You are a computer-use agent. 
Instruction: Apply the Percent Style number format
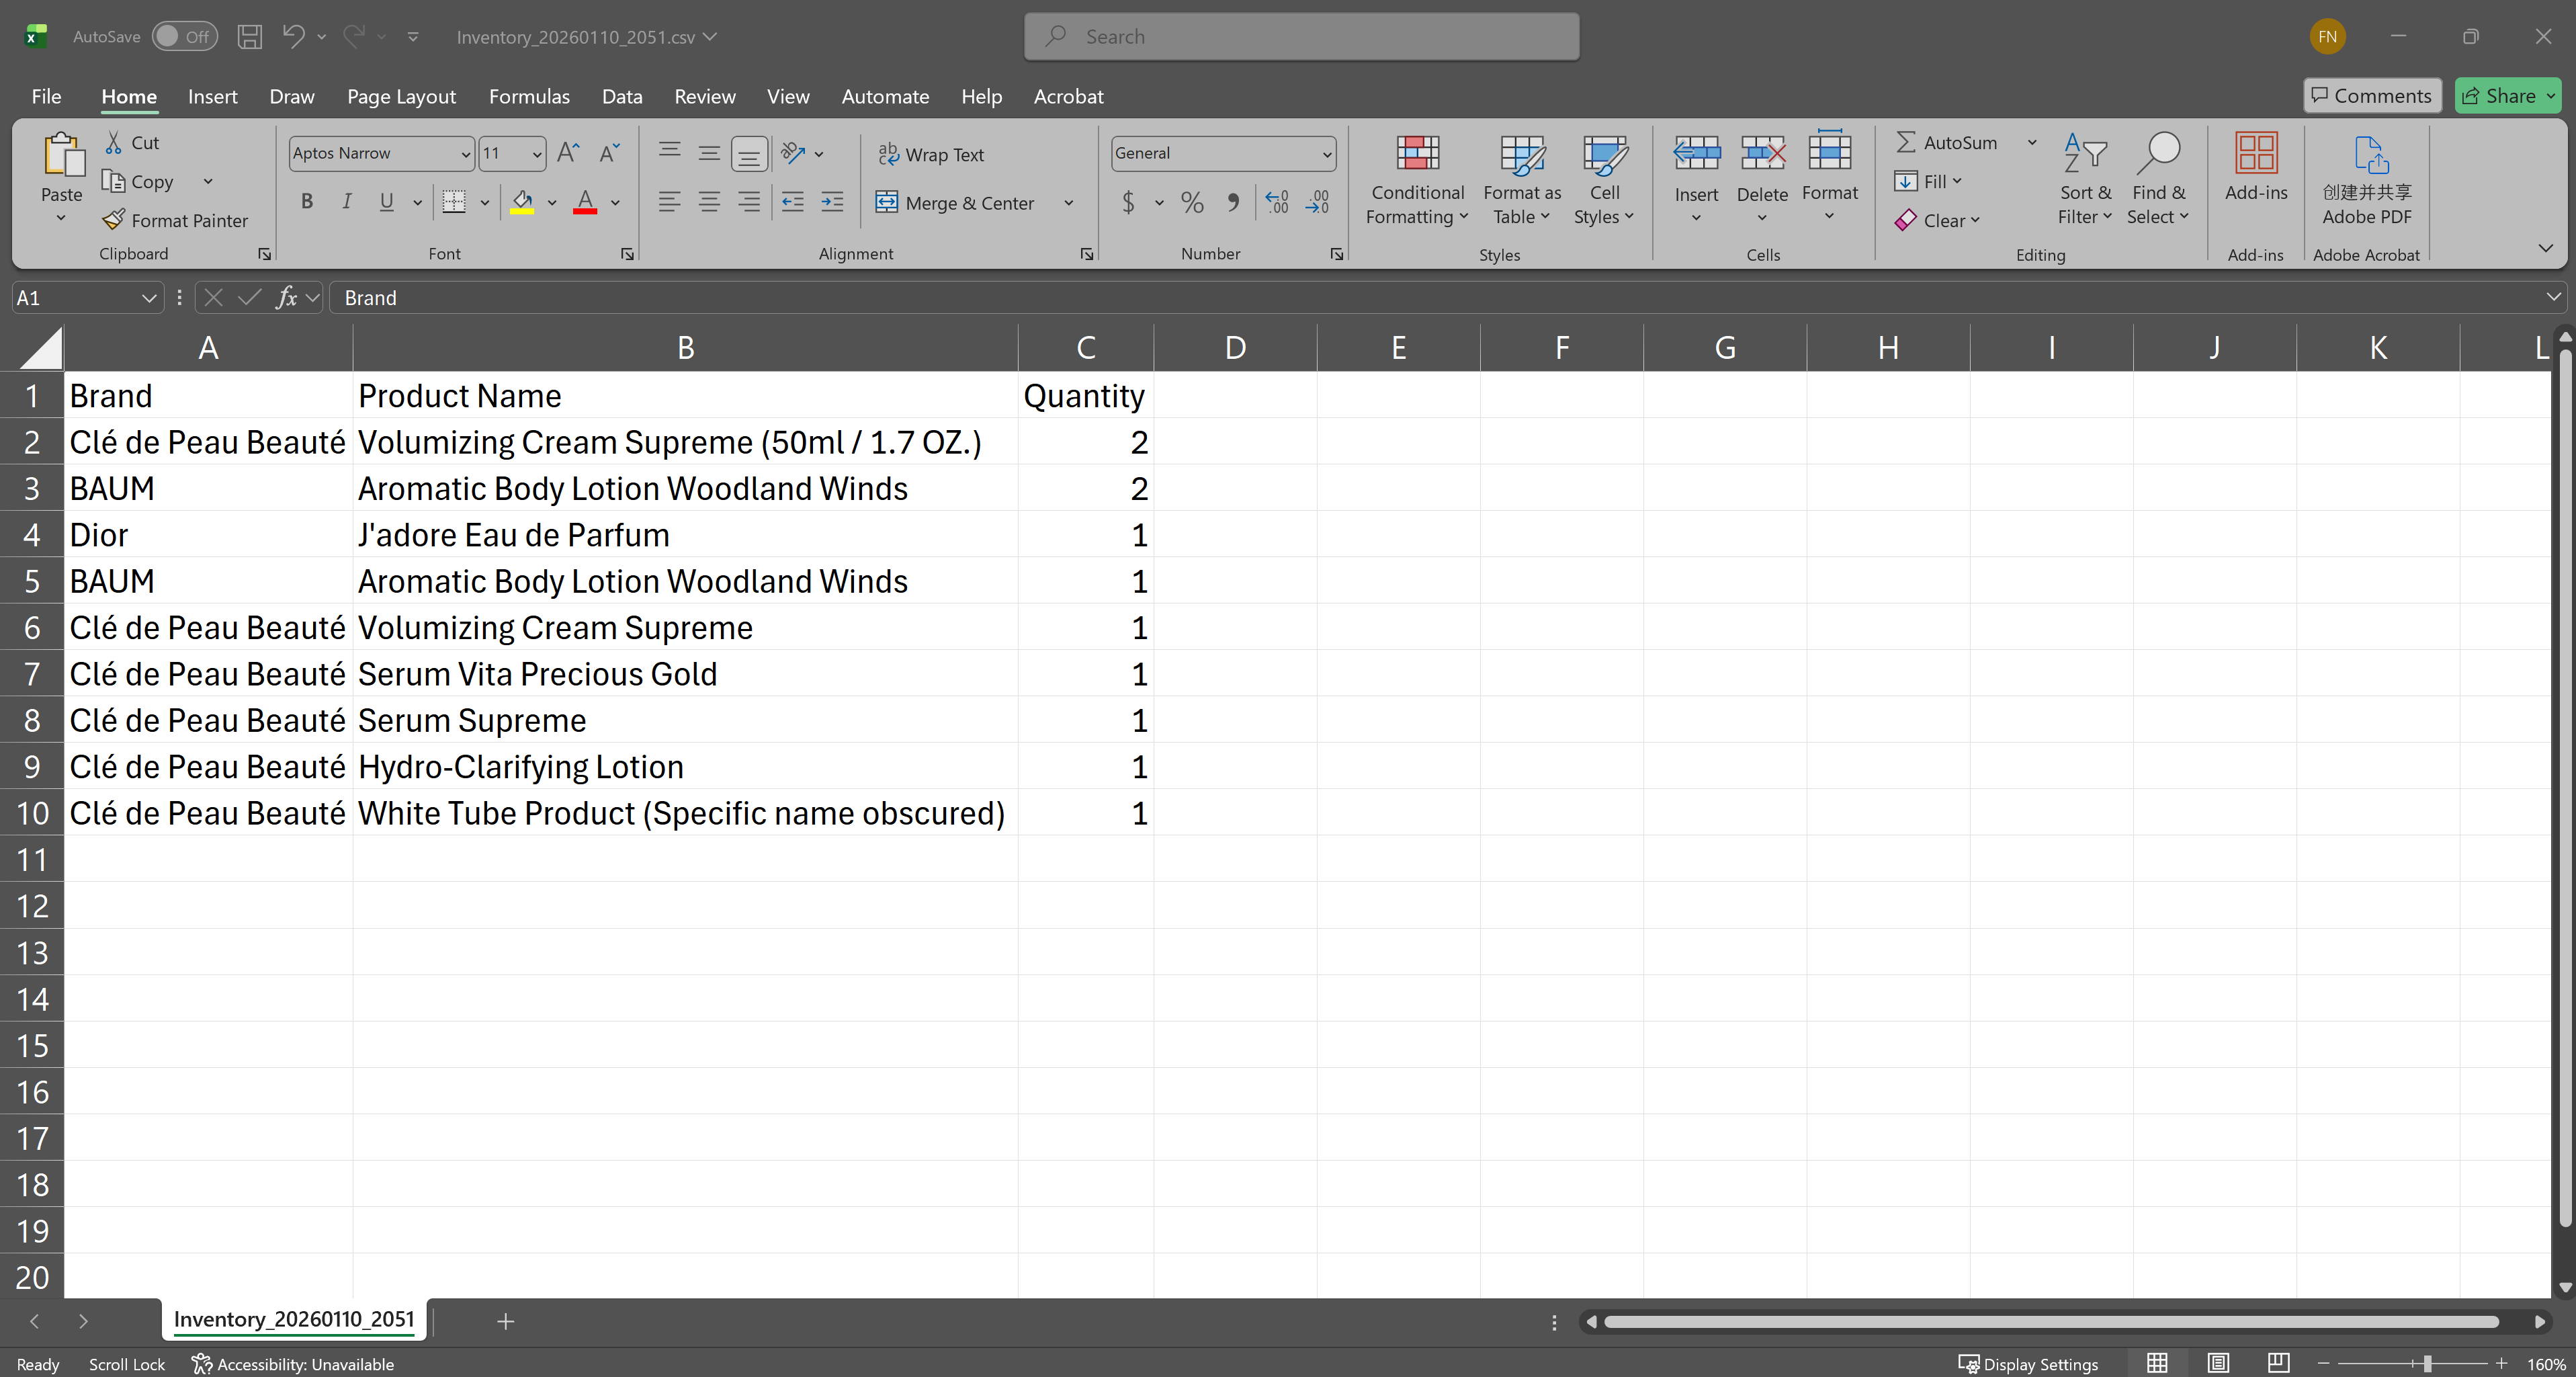(x=1191, y=202)
